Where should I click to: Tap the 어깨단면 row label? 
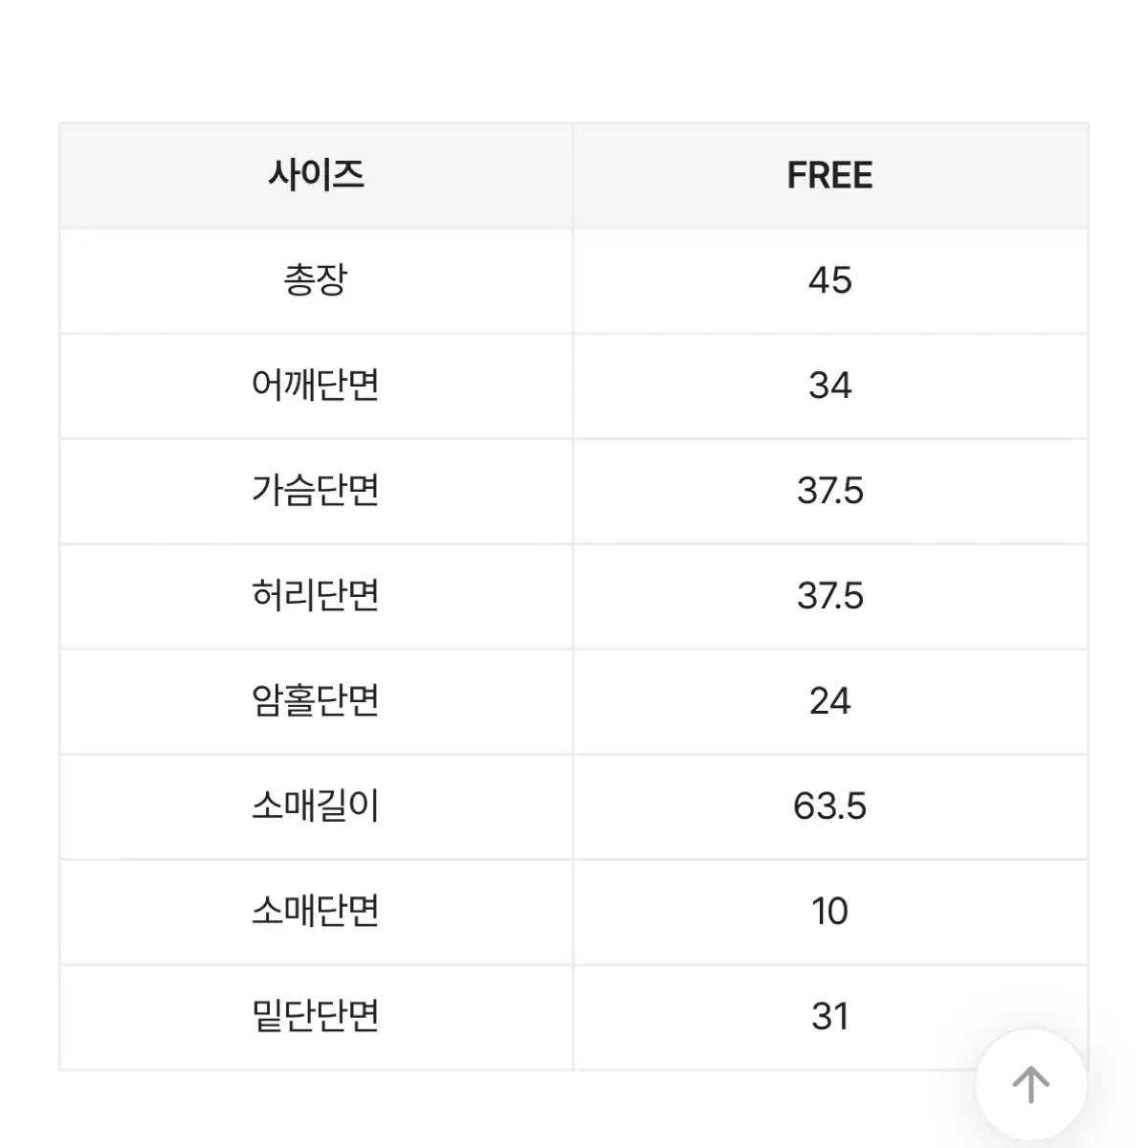pos(316,386)
